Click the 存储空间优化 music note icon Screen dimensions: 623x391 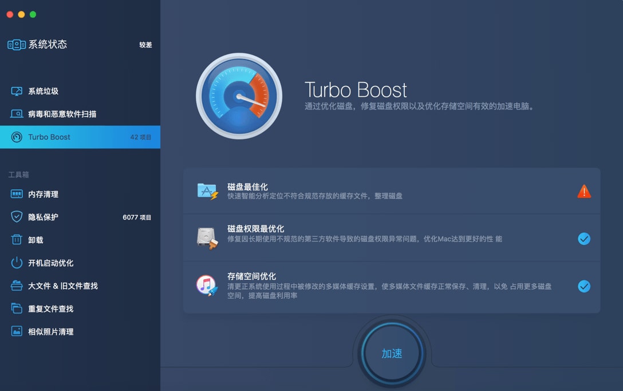(207, 286)
